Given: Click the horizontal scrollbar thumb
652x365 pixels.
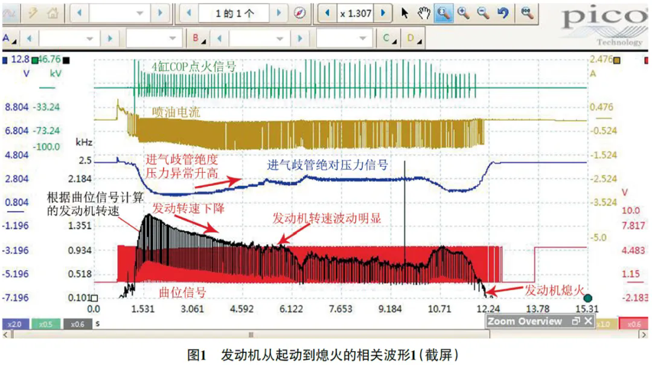Looking at the screenshot, I should pos(251,334).
